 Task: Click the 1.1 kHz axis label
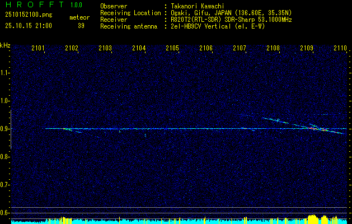pyautogui.click(x=5, y=73)
